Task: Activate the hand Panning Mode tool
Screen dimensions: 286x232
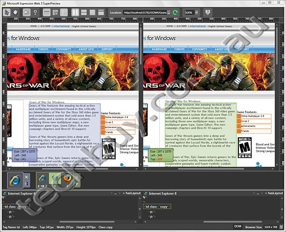Action: tap(16, 12)
